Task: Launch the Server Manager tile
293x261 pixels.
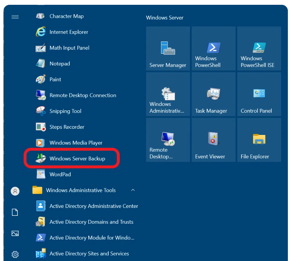Action: (168, 49)
